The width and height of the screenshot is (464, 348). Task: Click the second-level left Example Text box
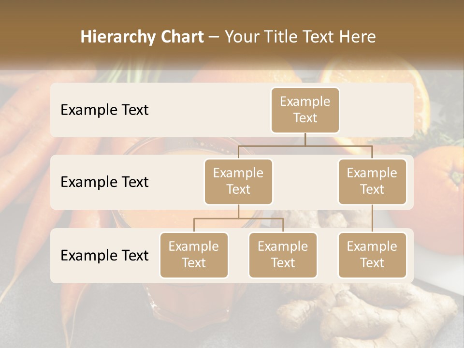238,181
